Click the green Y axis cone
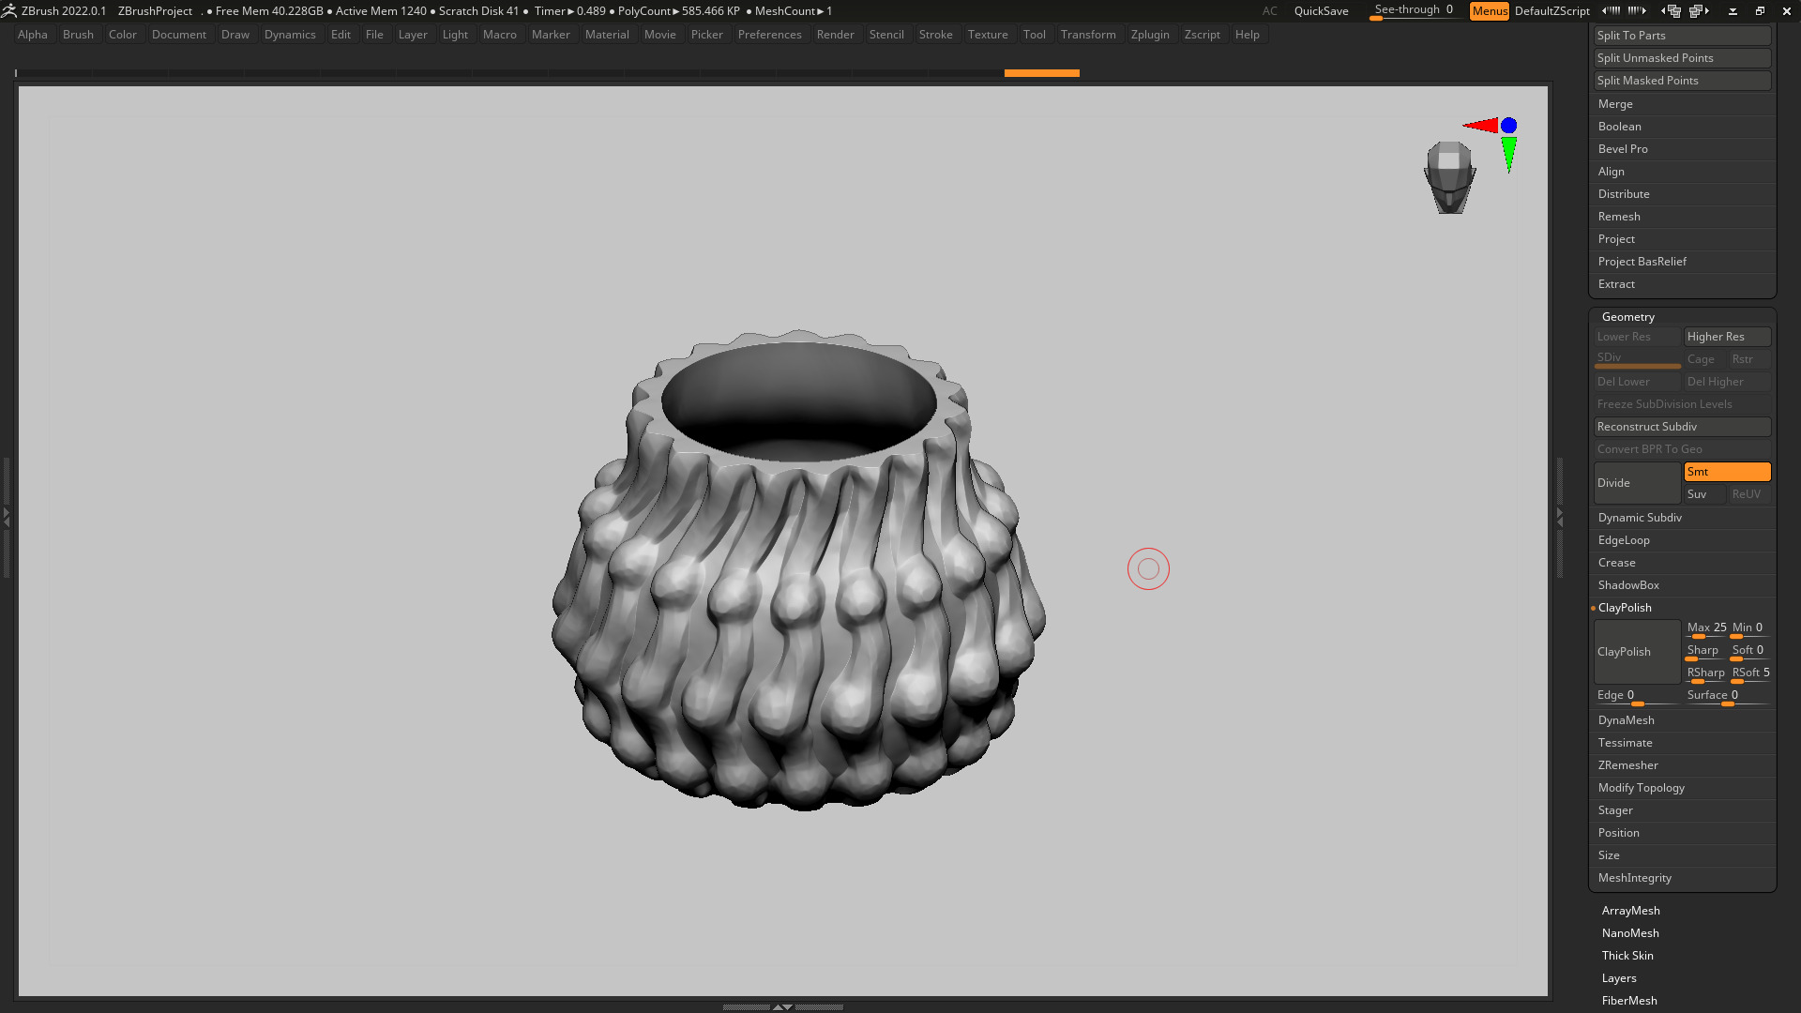1801x1013 pixels. coord(1508,155)
